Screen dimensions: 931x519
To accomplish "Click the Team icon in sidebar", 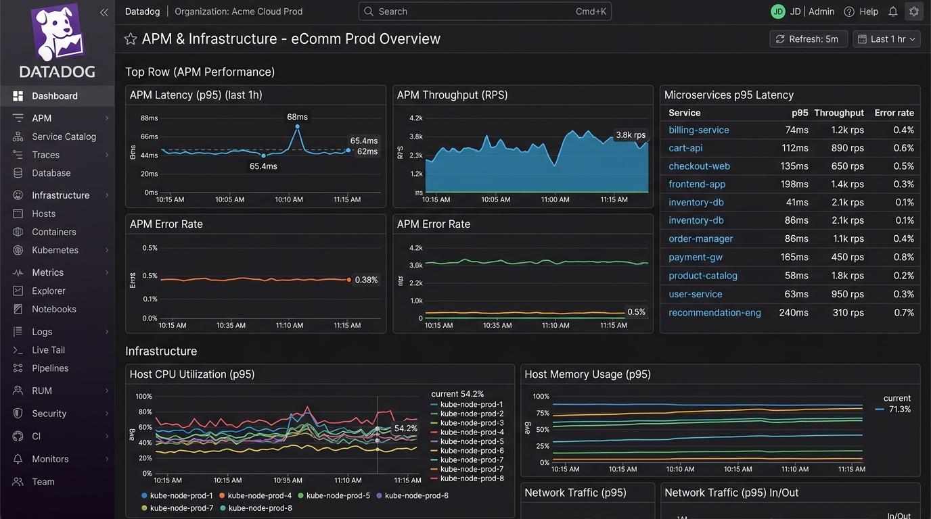I will [x=18, y=482].
